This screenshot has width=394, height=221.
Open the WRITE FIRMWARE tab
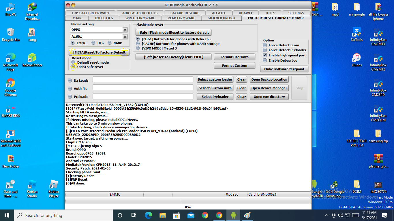tap(140, 18)
